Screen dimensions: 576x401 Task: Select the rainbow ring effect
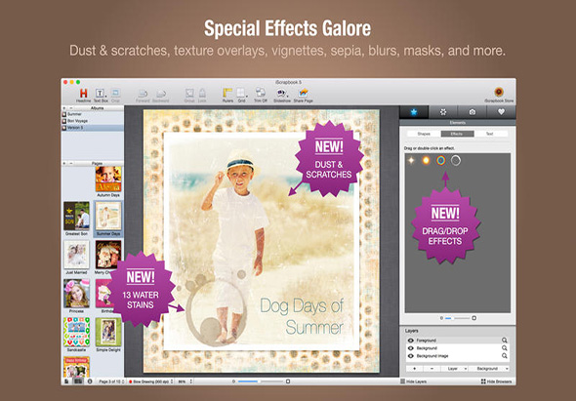pos(441,160)
